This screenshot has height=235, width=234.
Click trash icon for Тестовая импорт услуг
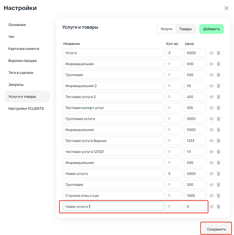coord(218,108)
